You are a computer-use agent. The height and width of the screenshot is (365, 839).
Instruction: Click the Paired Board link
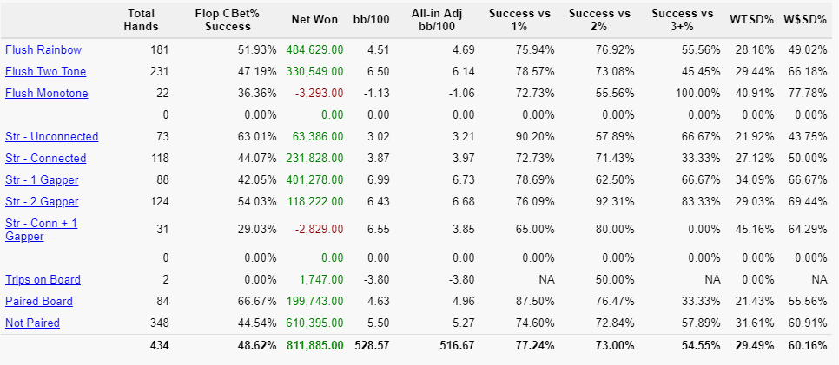pos(38,302)
